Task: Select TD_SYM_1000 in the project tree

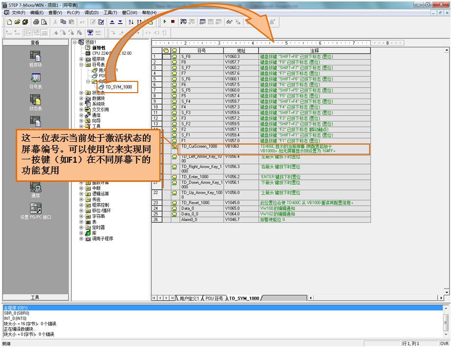Action: 119,87
